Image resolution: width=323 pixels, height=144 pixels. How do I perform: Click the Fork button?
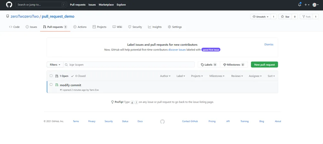click(306, 17)
